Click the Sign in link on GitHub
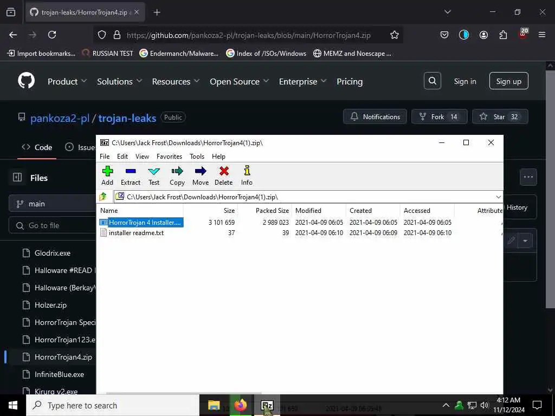 pyautogui.click(x=464, y=81)
